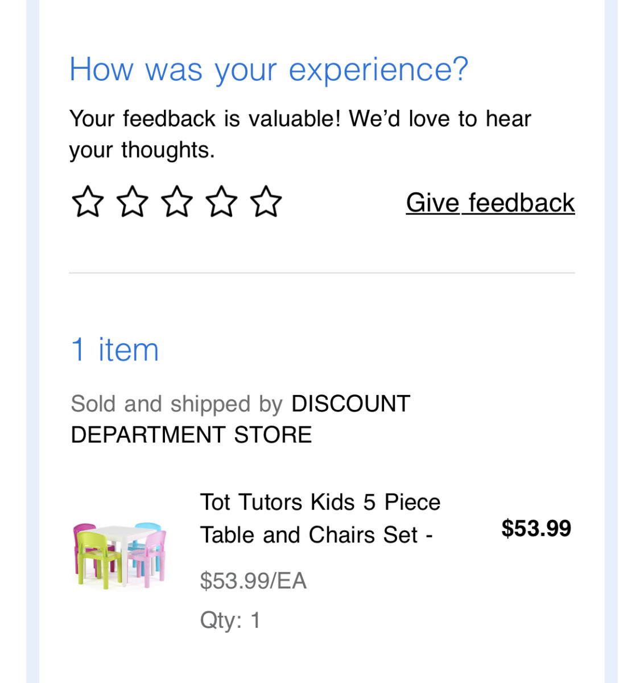Screen dimensions: 644x683
Task: Tap the fourth rating star
Action: [221, 202]
